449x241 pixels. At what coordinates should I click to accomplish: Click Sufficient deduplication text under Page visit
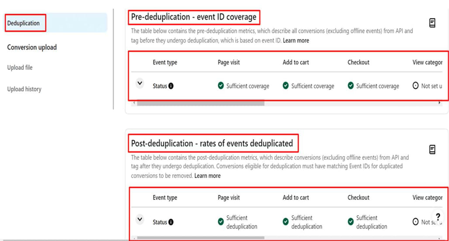242,222
